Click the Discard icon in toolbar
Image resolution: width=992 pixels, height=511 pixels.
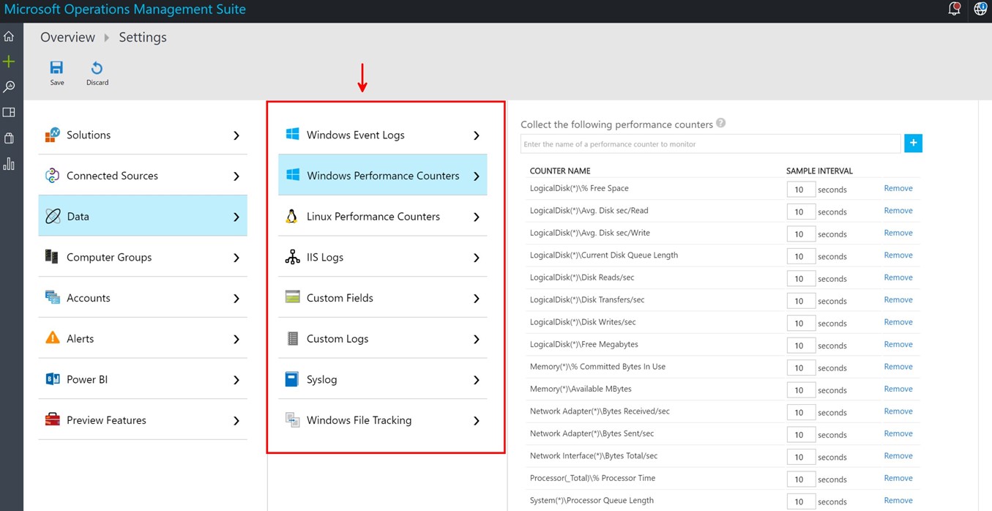click(x=97, y=68)
